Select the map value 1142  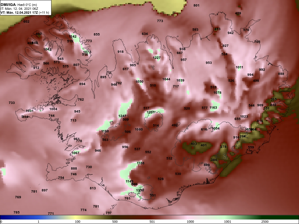[x=73, y=36]
